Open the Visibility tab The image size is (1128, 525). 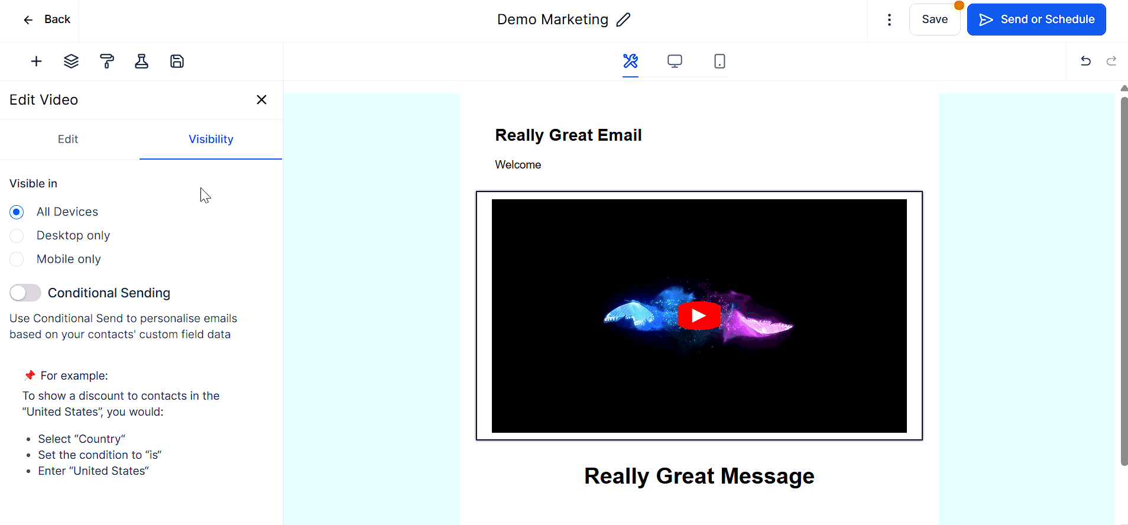pyautogui.click(x=211, y=140)
